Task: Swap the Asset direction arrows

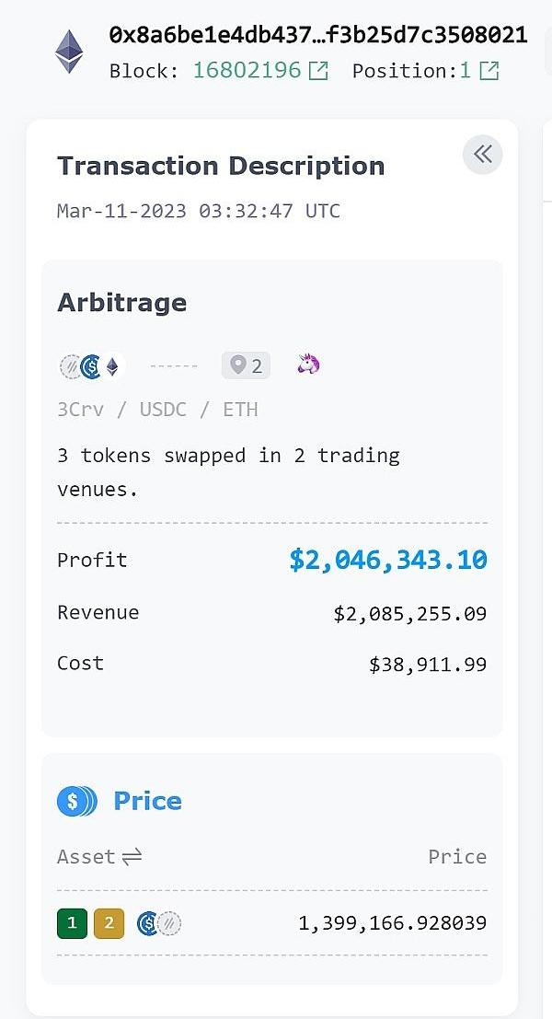Action: 132,857
